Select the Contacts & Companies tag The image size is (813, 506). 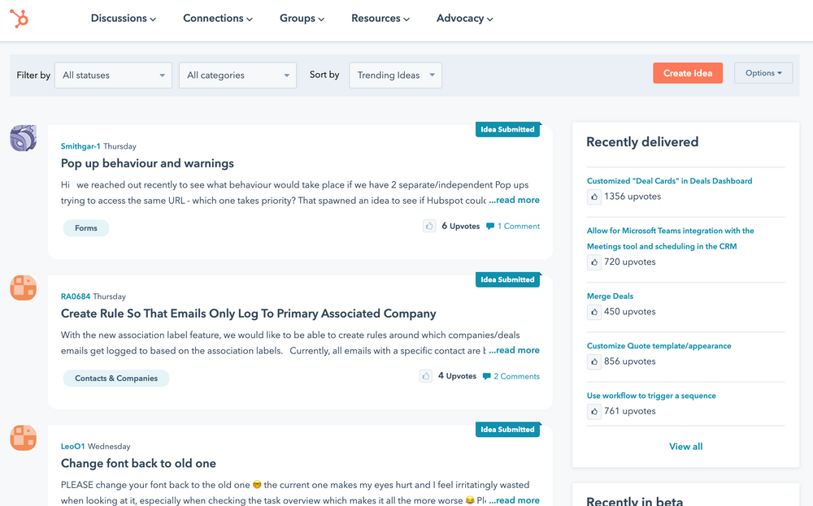[x=115, y=378]
